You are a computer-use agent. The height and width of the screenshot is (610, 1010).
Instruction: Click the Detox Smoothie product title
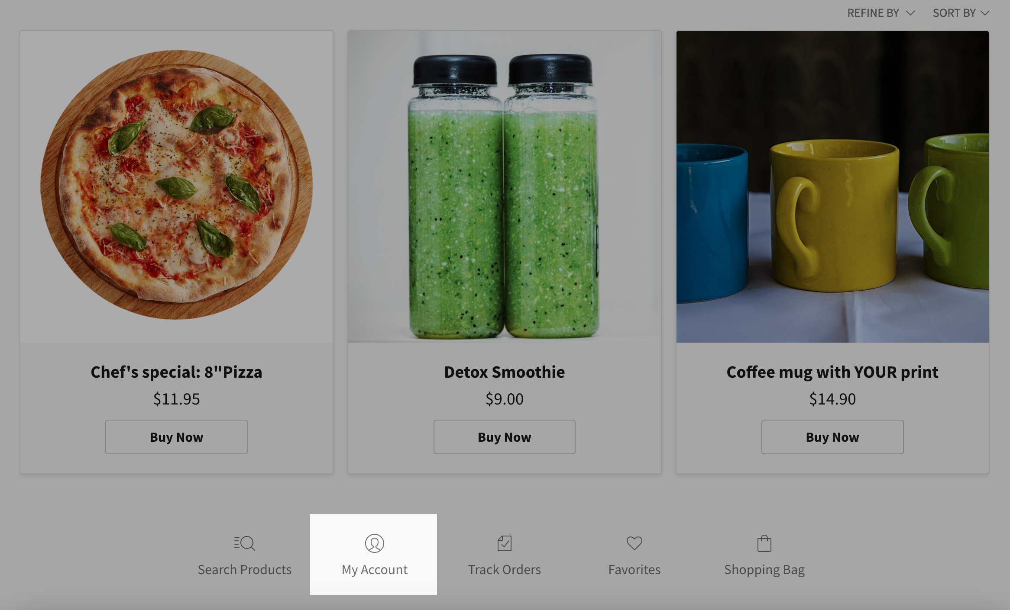(x=504, y=372)
